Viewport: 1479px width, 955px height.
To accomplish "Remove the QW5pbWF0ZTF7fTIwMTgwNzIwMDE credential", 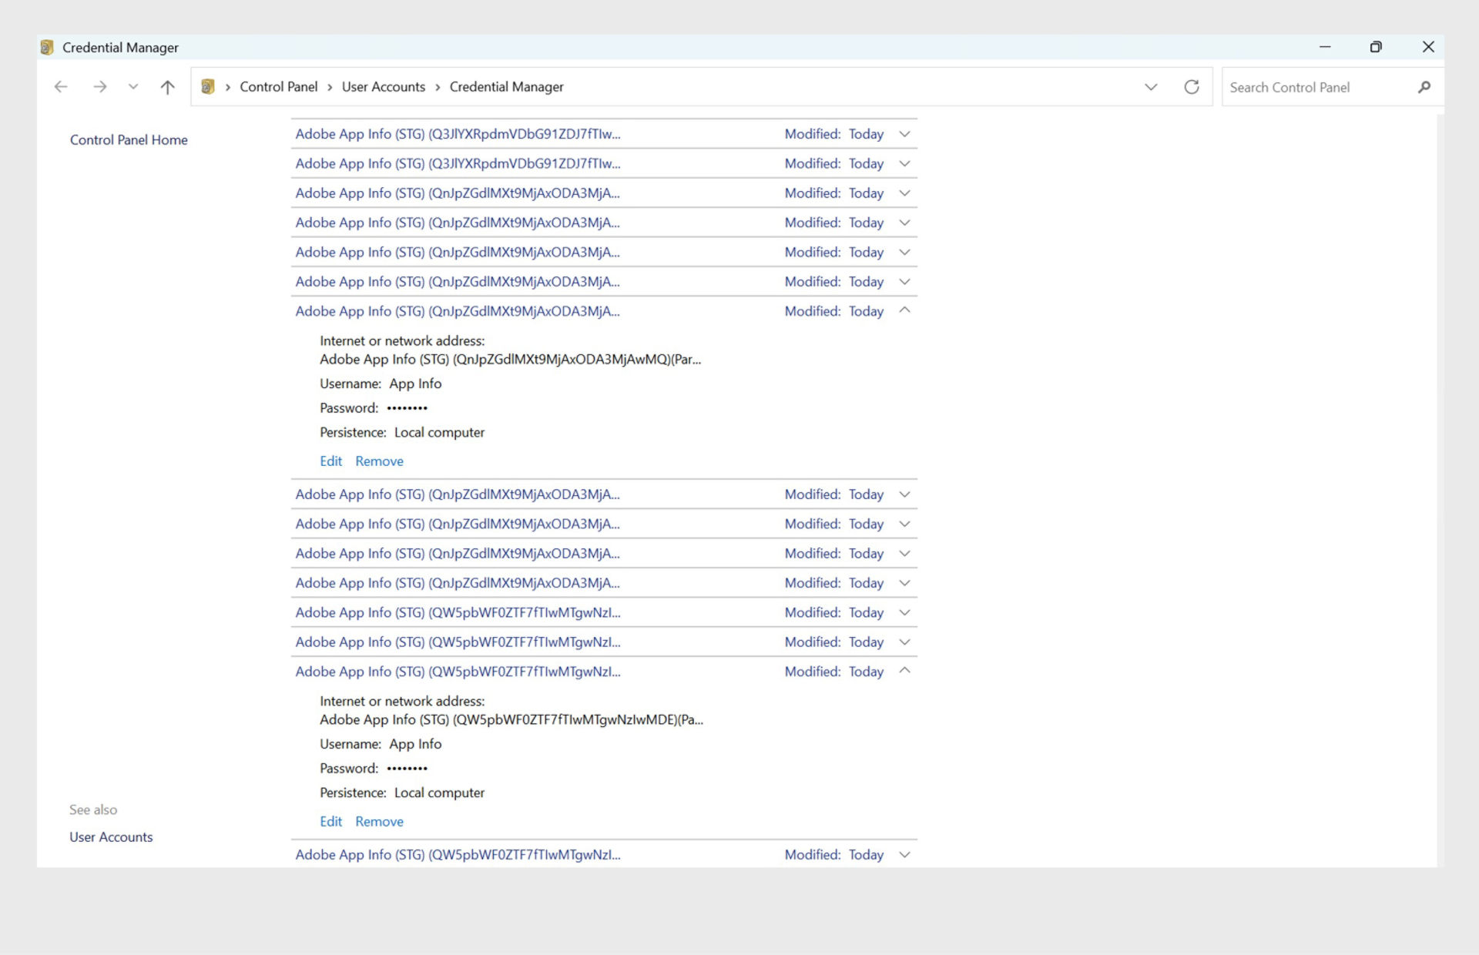I will pyautogui.click(x=379, y=822).
